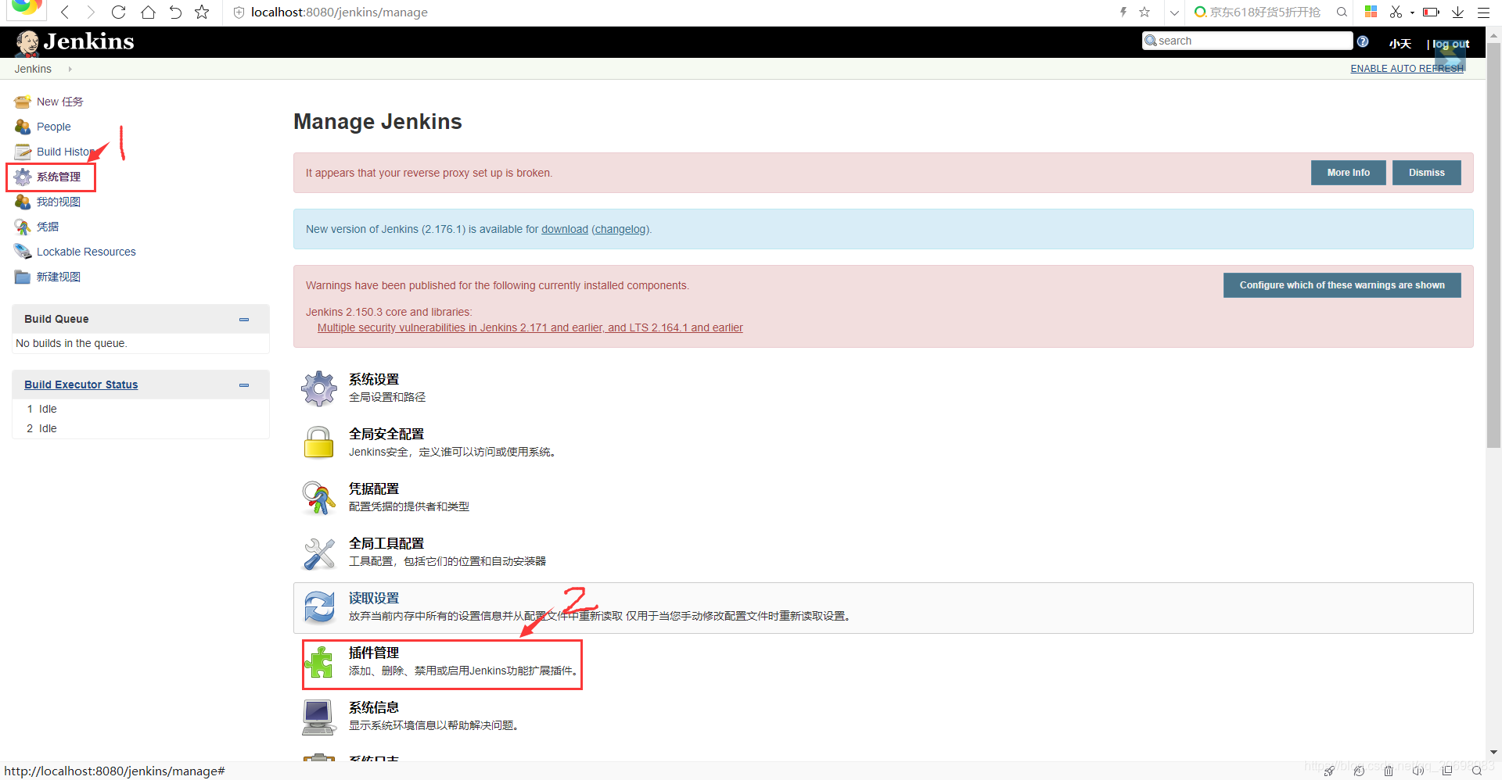Click the browser address bar URL
The height and width of the screenshot is (780, 1502).
340,12
